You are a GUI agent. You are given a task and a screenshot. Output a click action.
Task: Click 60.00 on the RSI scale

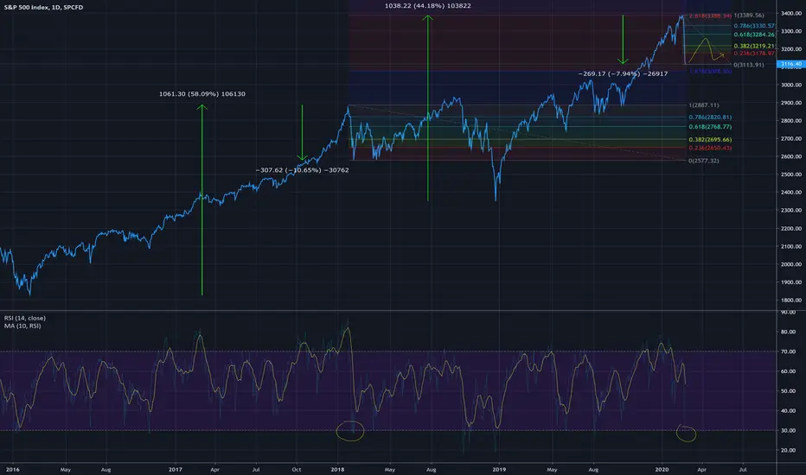pyautogui.click(x=788, y=371)
